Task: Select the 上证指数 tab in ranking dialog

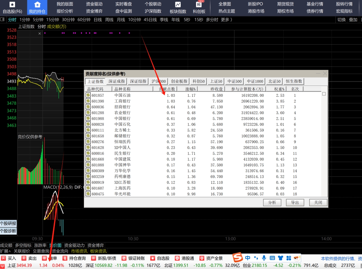Action: pyautogui.click(x=95, y=81)
